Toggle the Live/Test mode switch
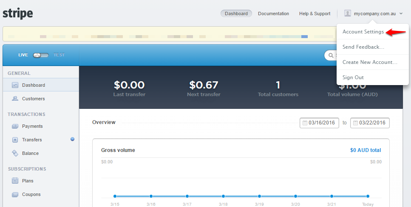 41,55
